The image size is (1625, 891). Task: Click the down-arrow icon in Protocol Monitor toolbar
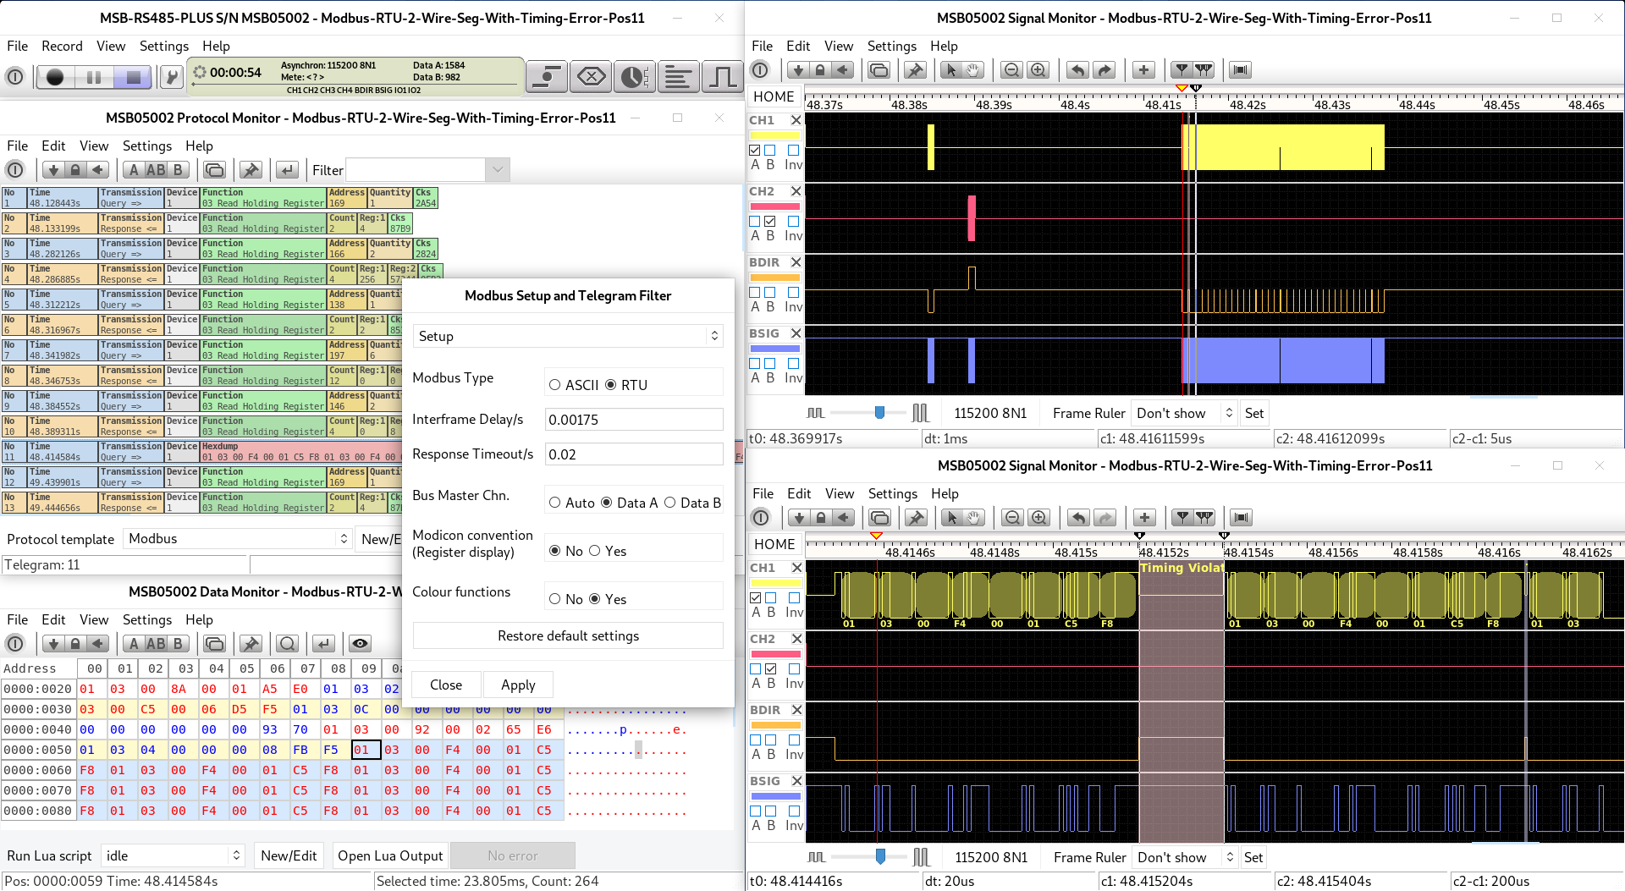(53, 170)
